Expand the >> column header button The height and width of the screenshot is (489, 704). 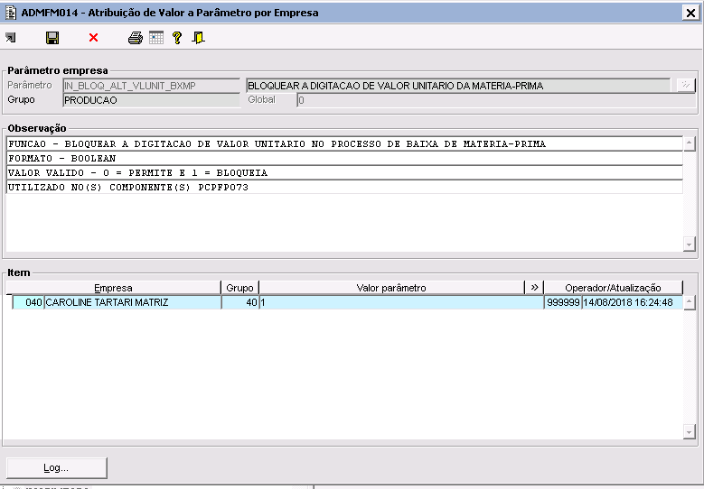(x=534, y=288)
